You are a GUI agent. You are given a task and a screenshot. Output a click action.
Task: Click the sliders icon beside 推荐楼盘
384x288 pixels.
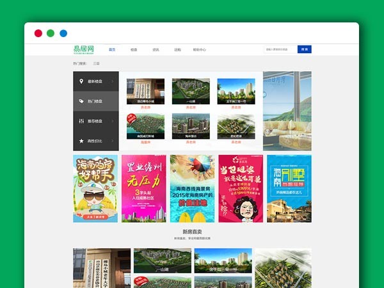(x=81, y=121)
